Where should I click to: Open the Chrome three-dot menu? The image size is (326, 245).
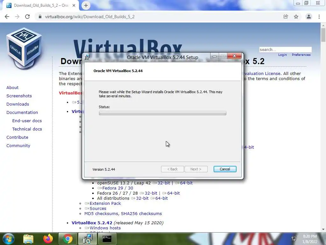(x=319, y=17)
